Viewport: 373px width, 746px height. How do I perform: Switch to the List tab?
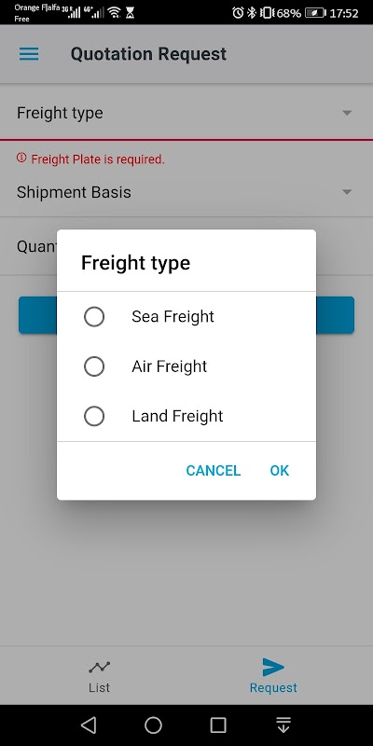click(100, 675)
